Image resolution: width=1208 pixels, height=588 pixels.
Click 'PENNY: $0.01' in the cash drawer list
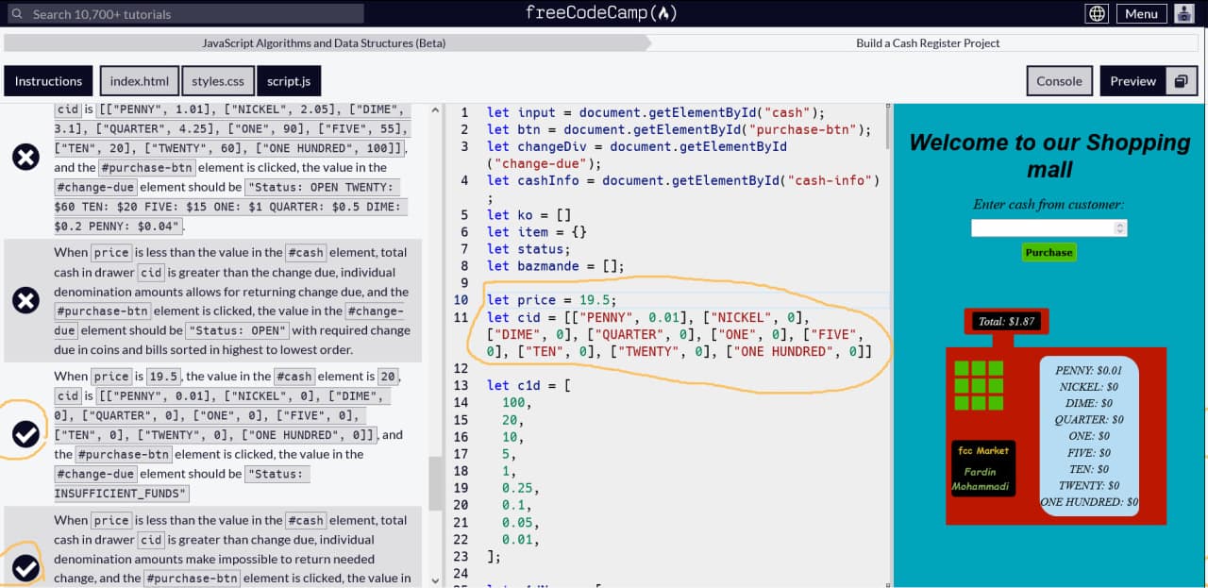click(x=1088, y=370)
